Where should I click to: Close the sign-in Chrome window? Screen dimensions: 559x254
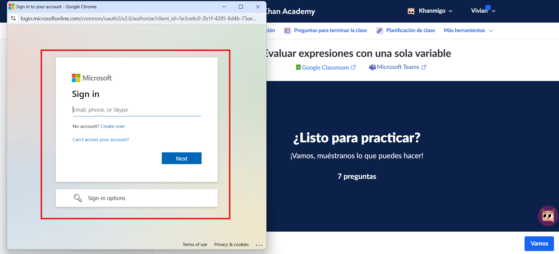click(258, 6)
